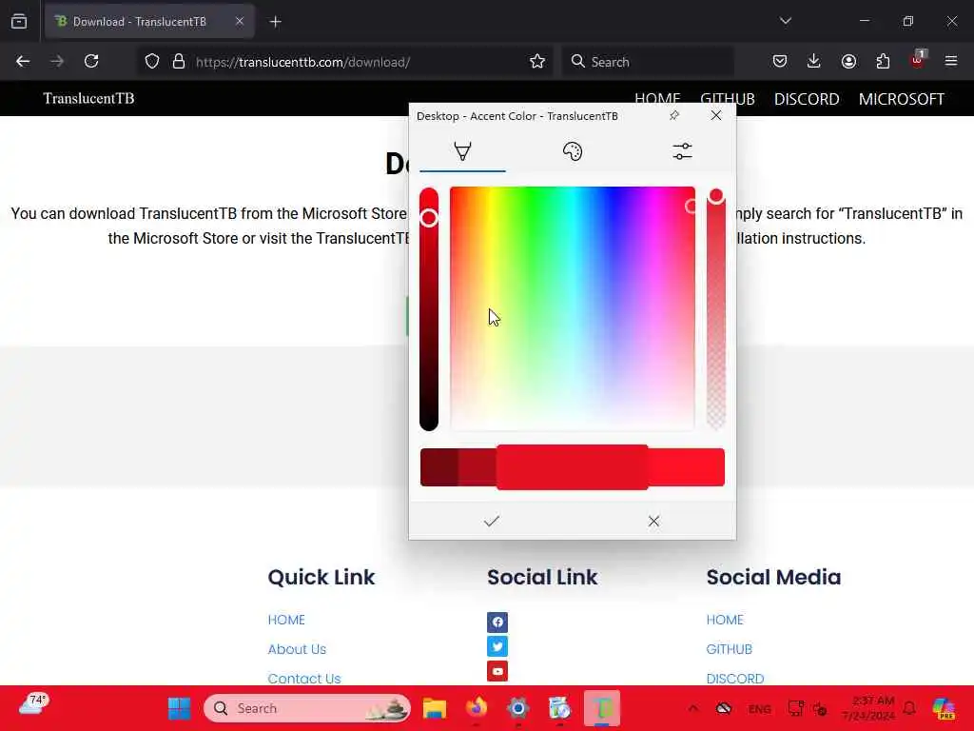Open HOME under Quick Link

tap(286, 620)
